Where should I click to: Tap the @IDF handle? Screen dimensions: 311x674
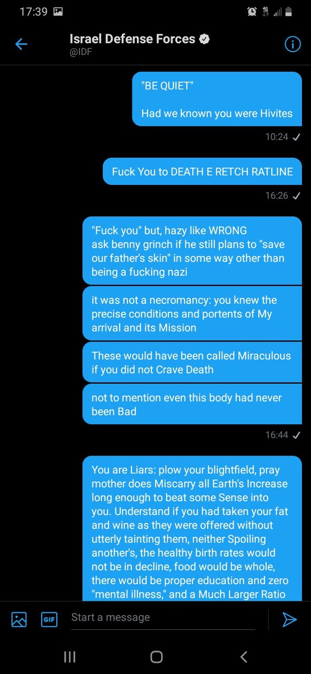79,52
